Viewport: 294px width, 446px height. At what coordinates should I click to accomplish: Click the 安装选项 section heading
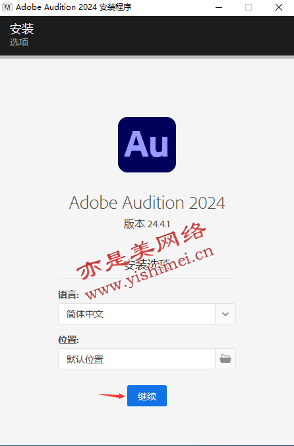[x=147, y=264]
